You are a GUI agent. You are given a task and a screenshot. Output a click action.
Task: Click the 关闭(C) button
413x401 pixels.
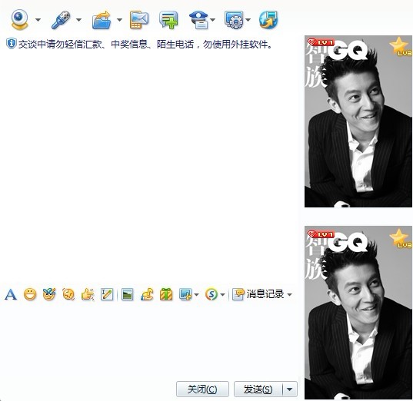pos(202,389)
